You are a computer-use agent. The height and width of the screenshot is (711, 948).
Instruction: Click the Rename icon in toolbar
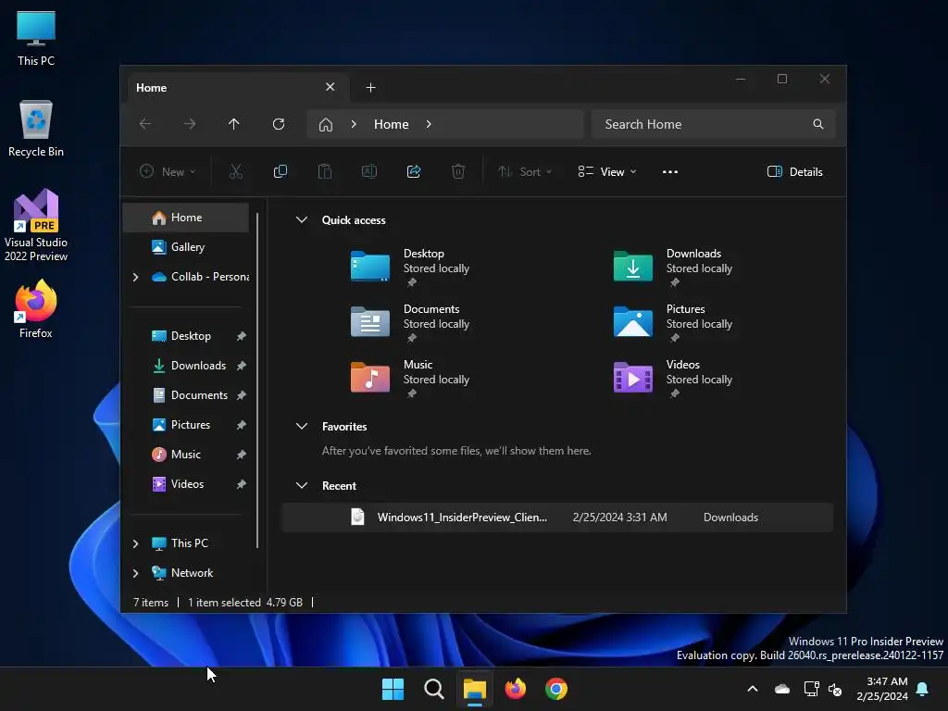click(x=368, y=171)
